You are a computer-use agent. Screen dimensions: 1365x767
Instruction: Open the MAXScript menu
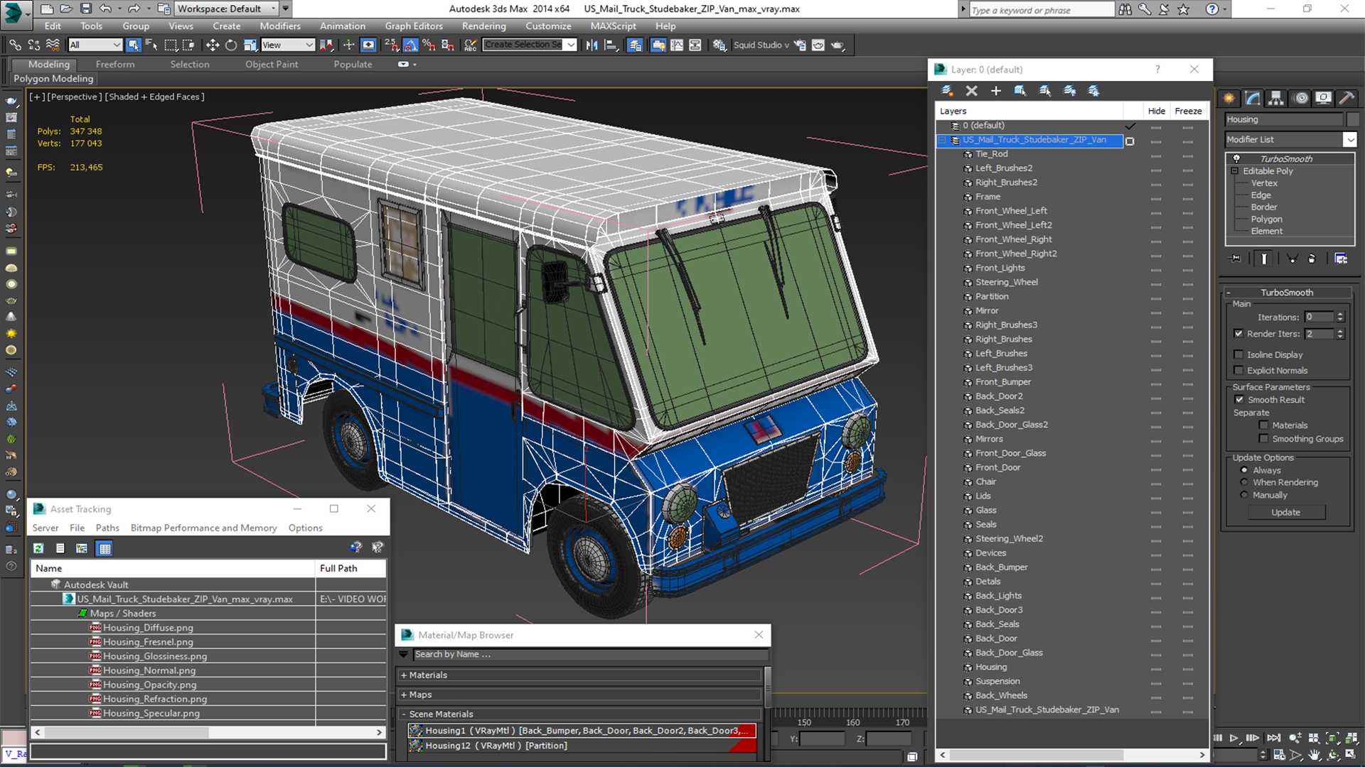(x=613, y=26)
